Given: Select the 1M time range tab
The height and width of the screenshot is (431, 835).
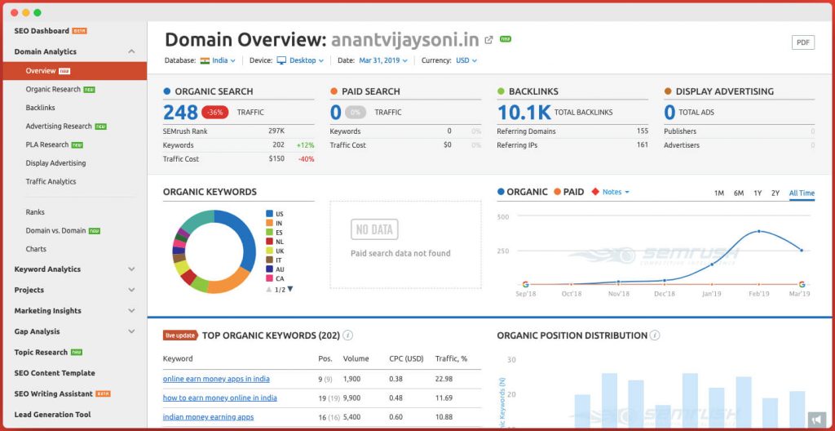Looking at the screenshot, I should 719,193.
